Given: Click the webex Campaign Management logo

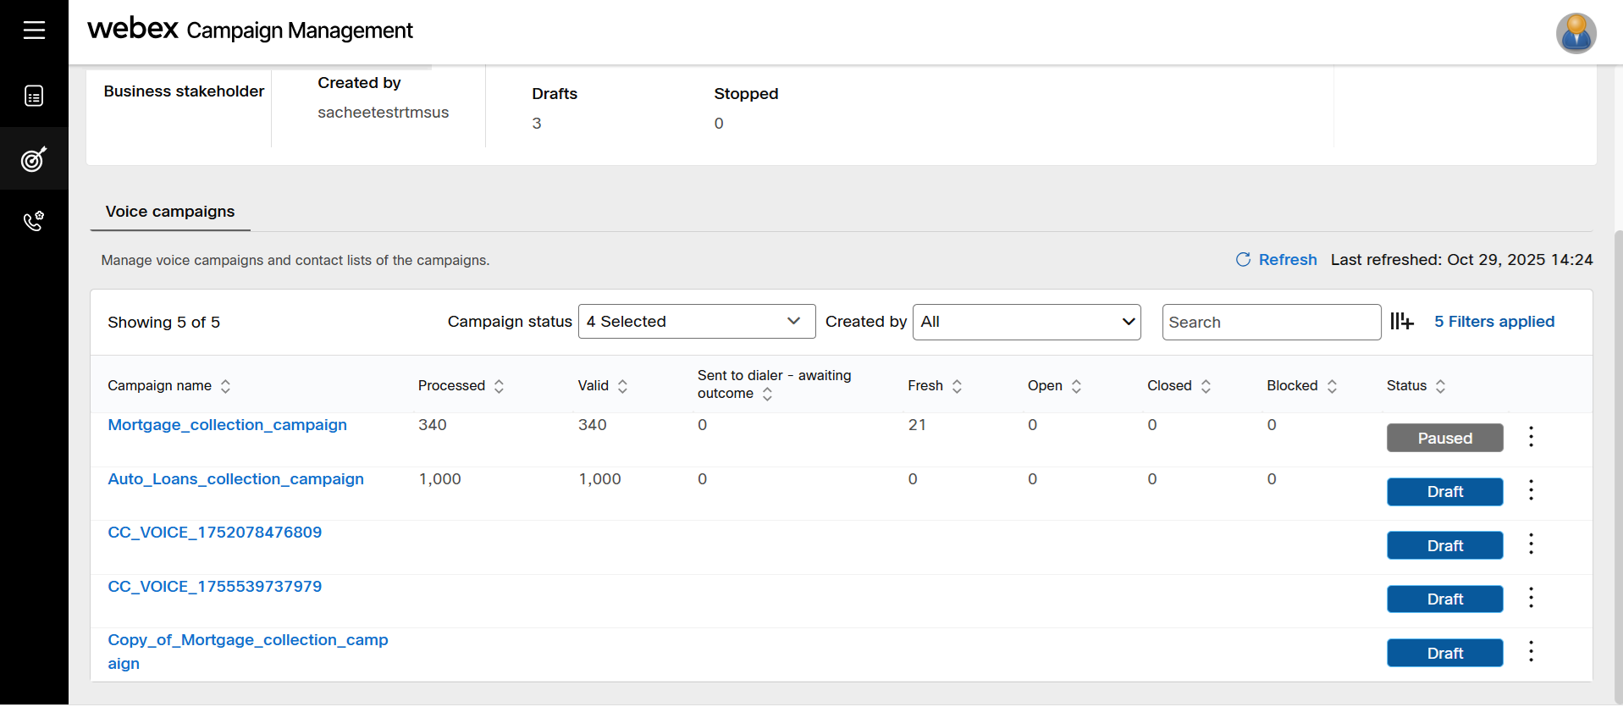Looking at the screenshot, I should (x=250, y=30).
